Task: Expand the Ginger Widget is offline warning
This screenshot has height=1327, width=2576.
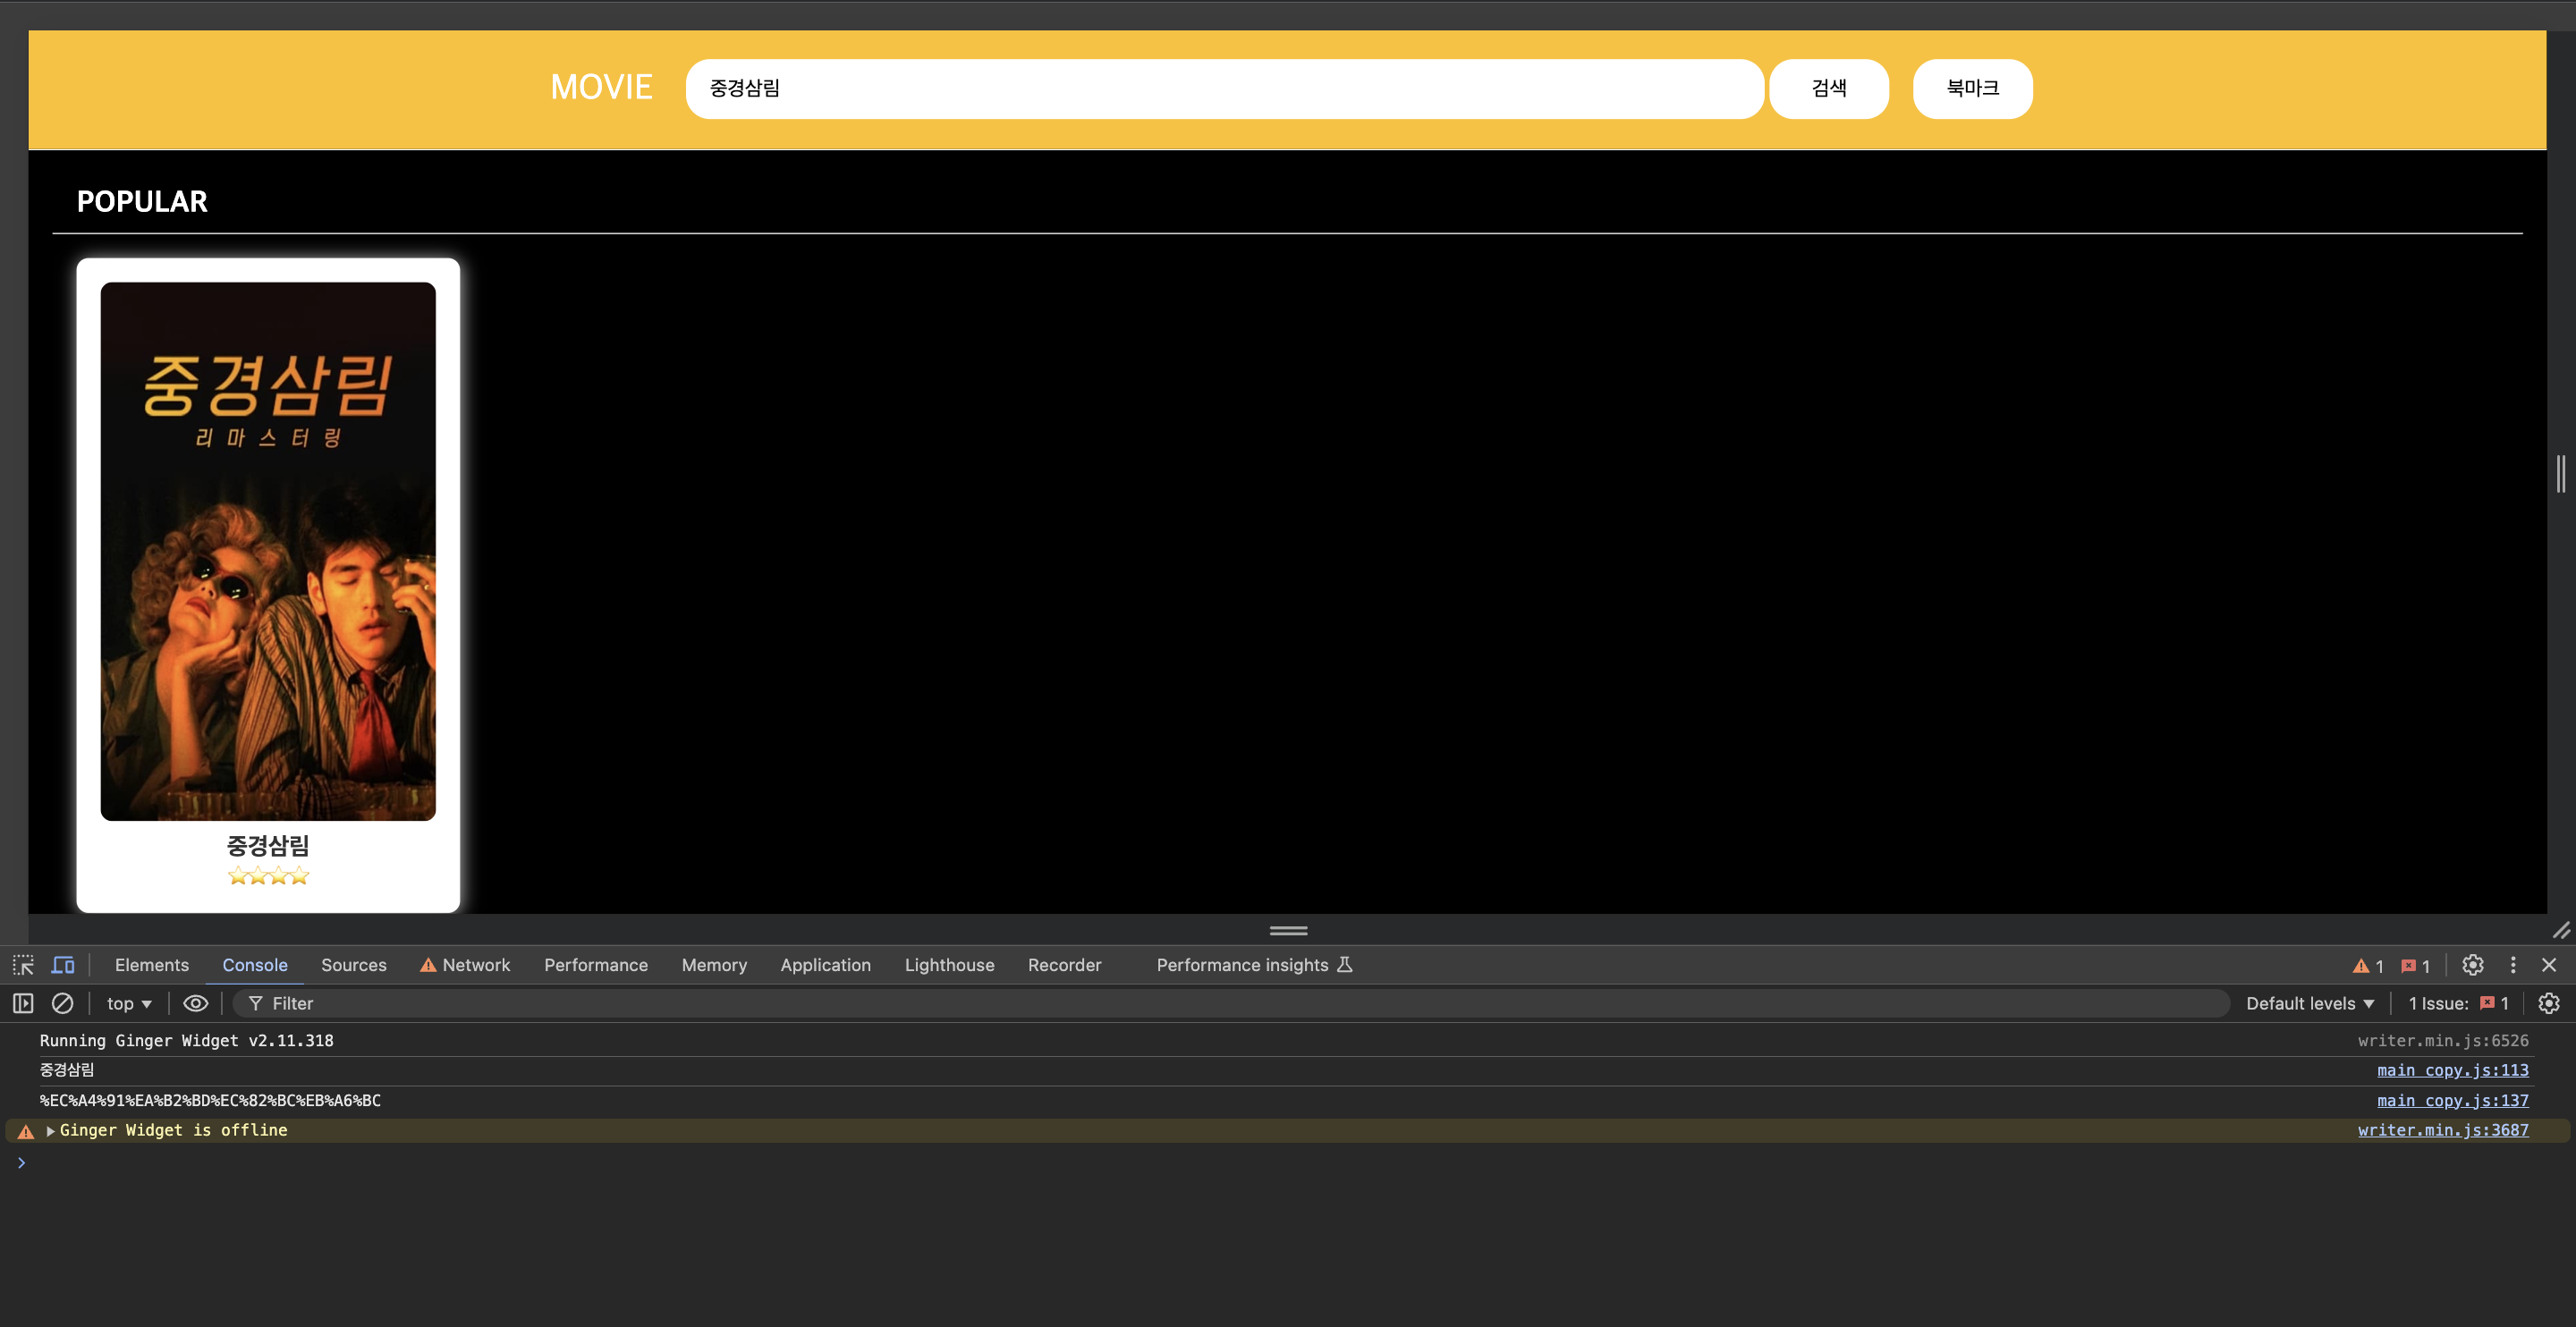Action: point(50,1130)
